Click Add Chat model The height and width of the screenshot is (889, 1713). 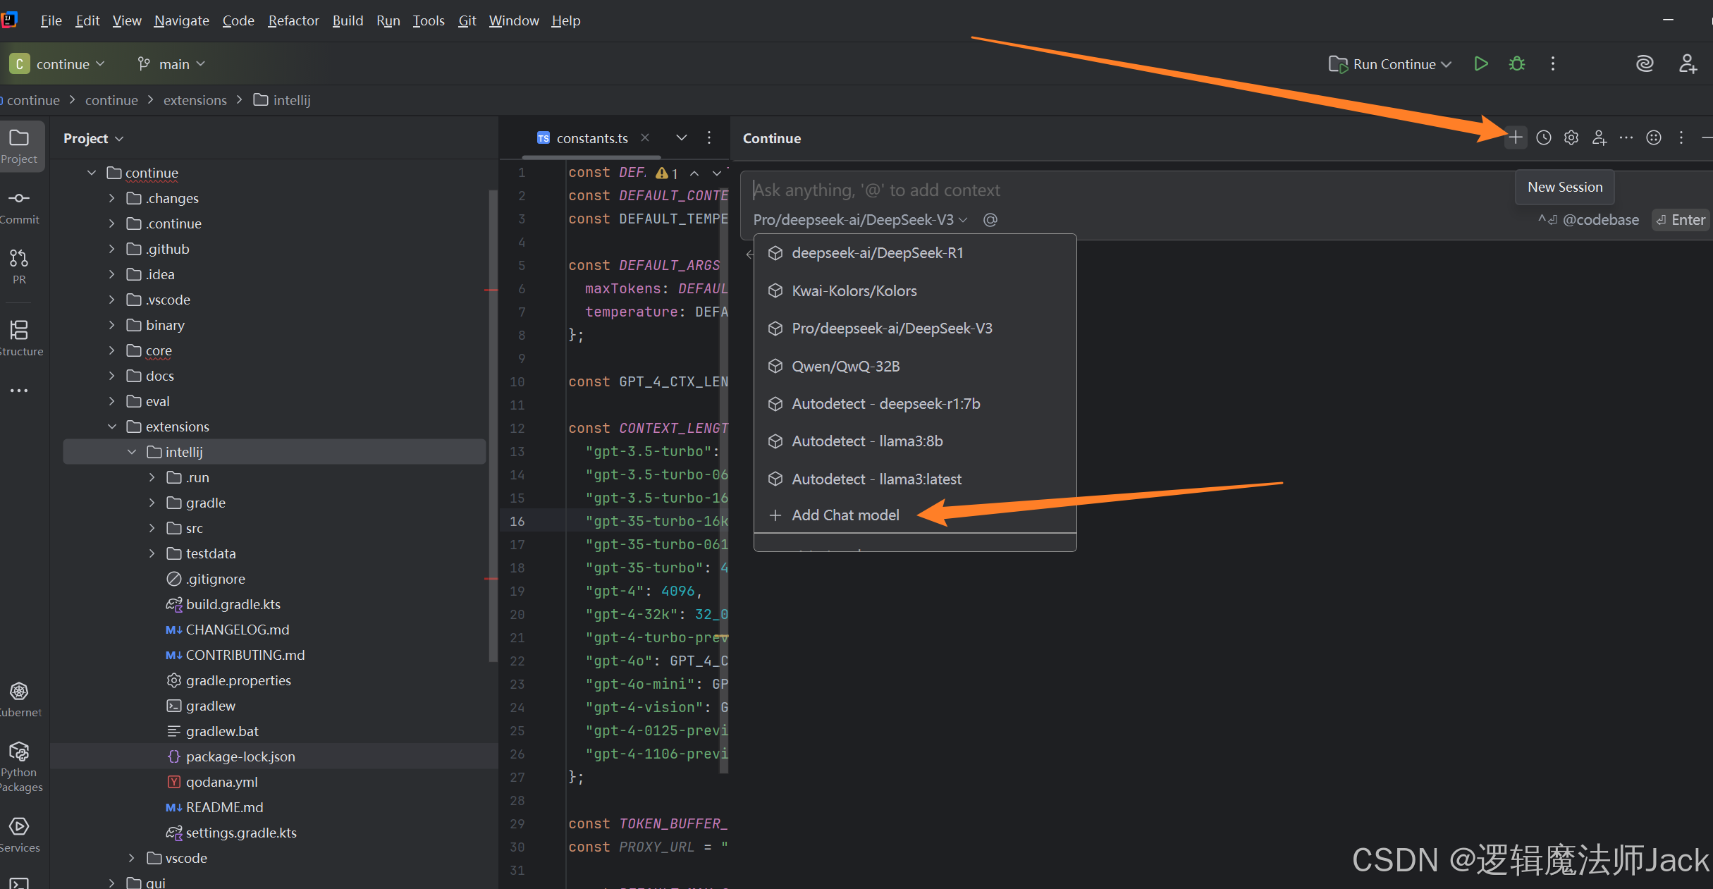pos(845,515)
